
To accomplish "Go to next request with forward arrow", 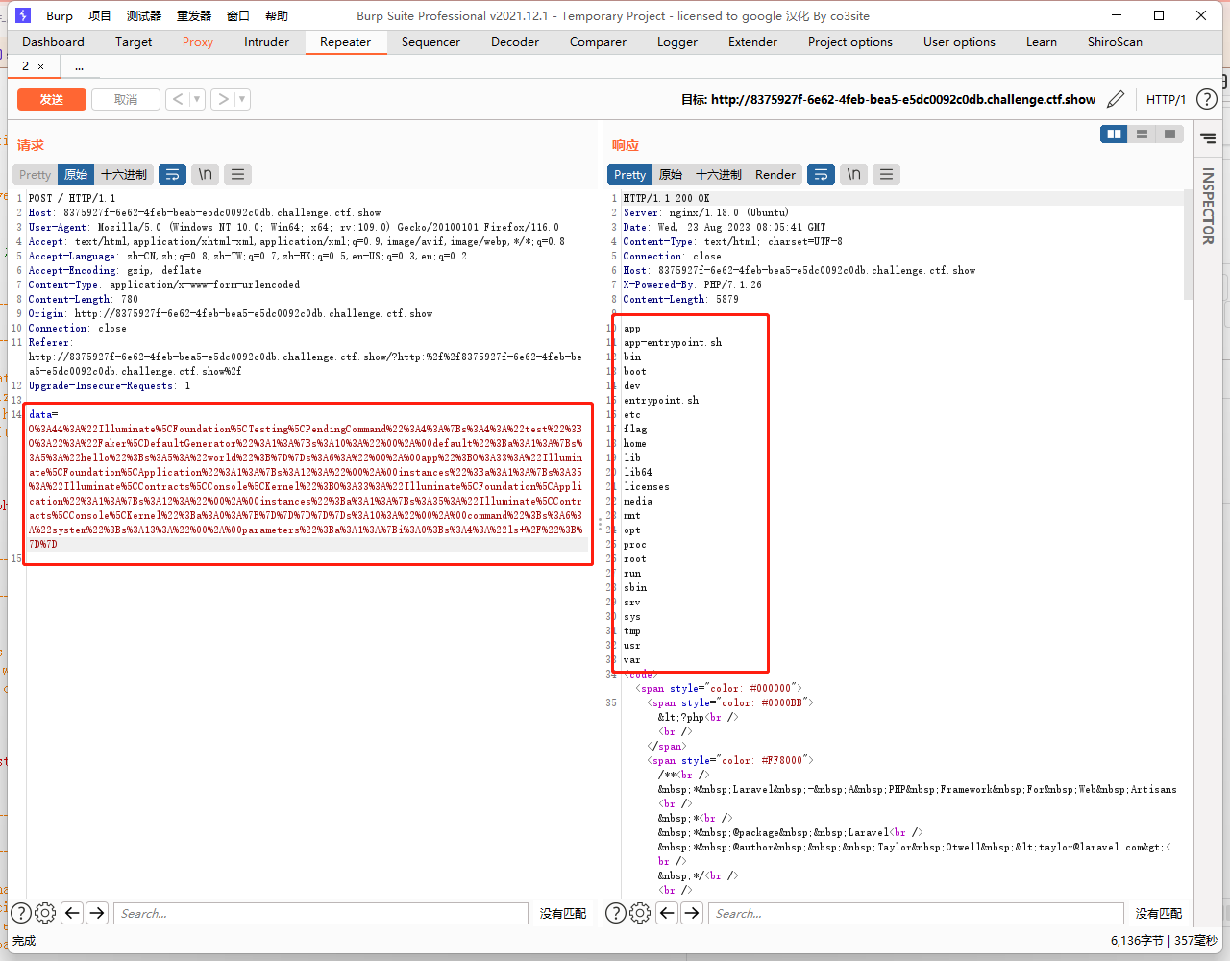I will tap(223, 99).
